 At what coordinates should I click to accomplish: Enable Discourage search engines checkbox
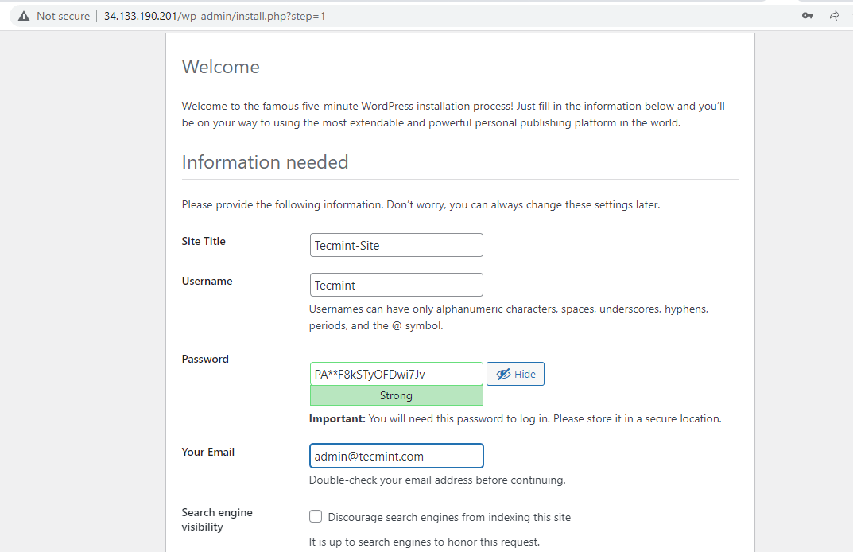pos(316,517)
